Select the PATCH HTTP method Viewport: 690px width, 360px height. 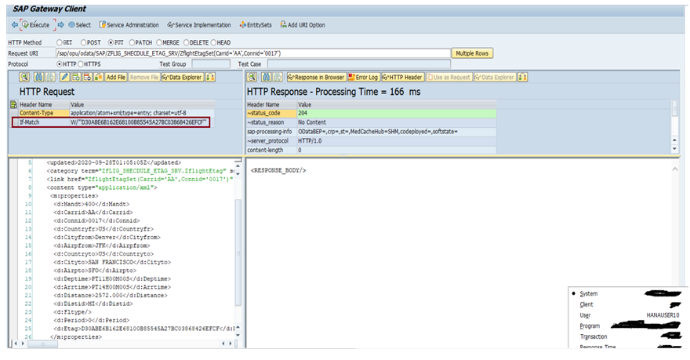point(141,42)
